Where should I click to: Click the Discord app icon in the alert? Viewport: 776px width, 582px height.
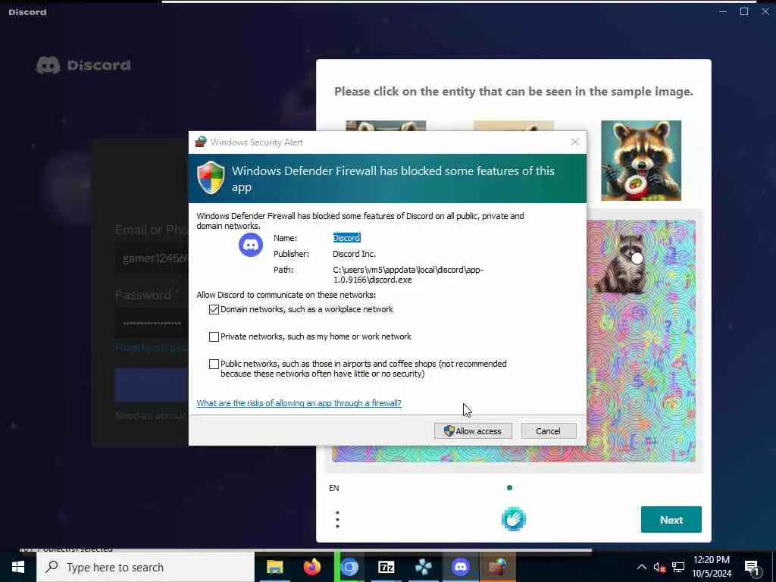pyautogui.click(x=251, y=245)
